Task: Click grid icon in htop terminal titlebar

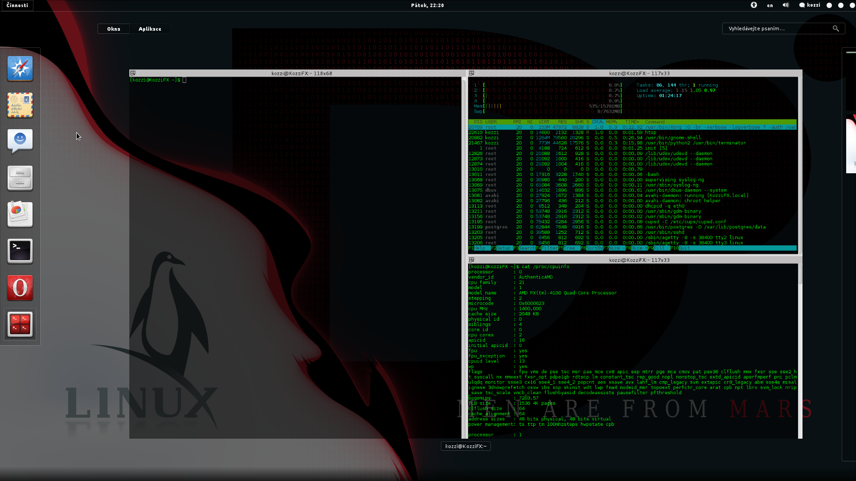Action: coord(472,73)
